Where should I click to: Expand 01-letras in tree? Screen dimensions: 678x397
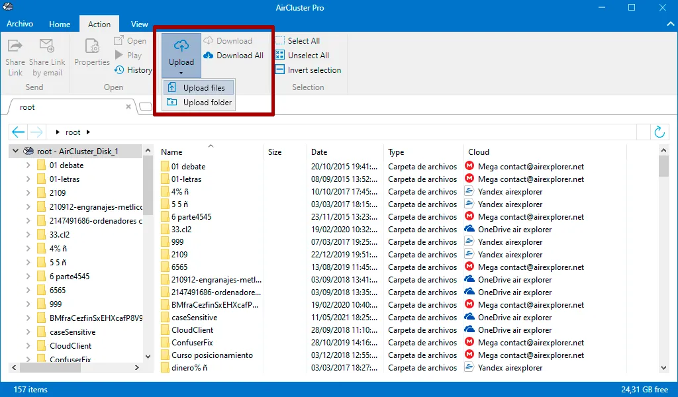click(28, 179)
